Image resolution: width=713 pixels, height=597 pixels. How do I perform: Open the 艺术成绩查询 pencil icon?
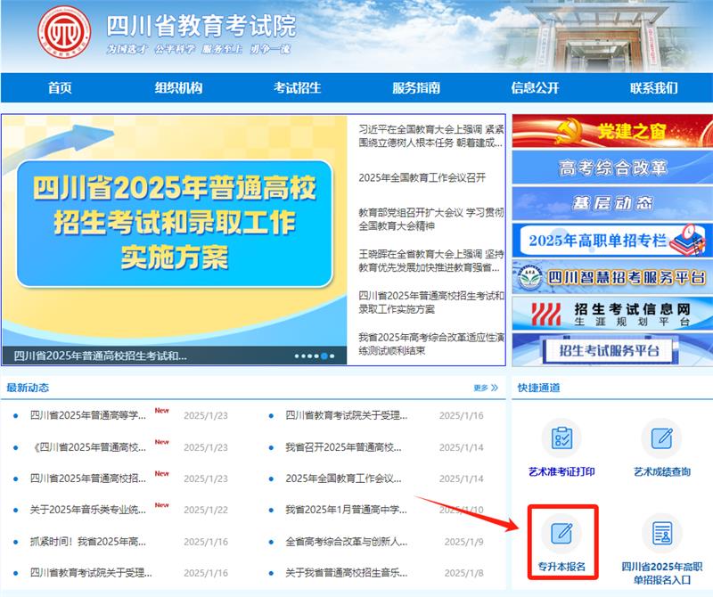(661, 438)
